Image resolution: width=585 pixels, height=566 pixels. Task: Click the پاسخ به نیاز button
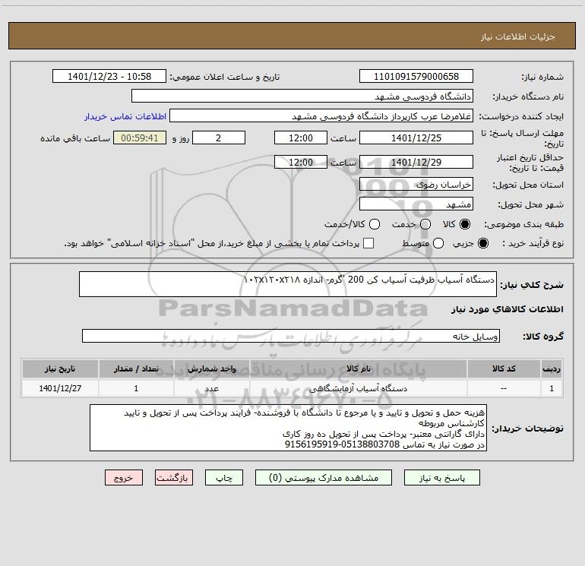(x=441, y=478)
